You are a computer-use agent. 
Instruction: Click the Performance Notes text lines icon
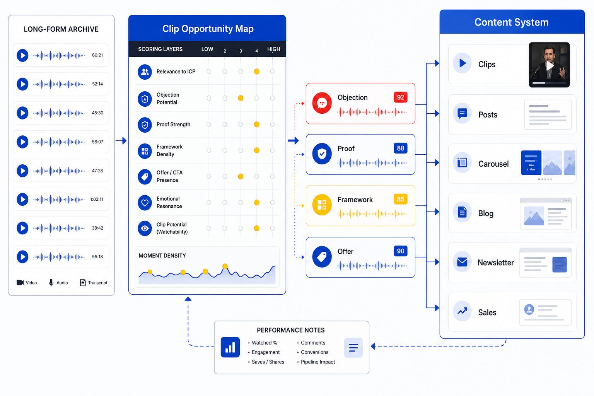pos(353,348)
